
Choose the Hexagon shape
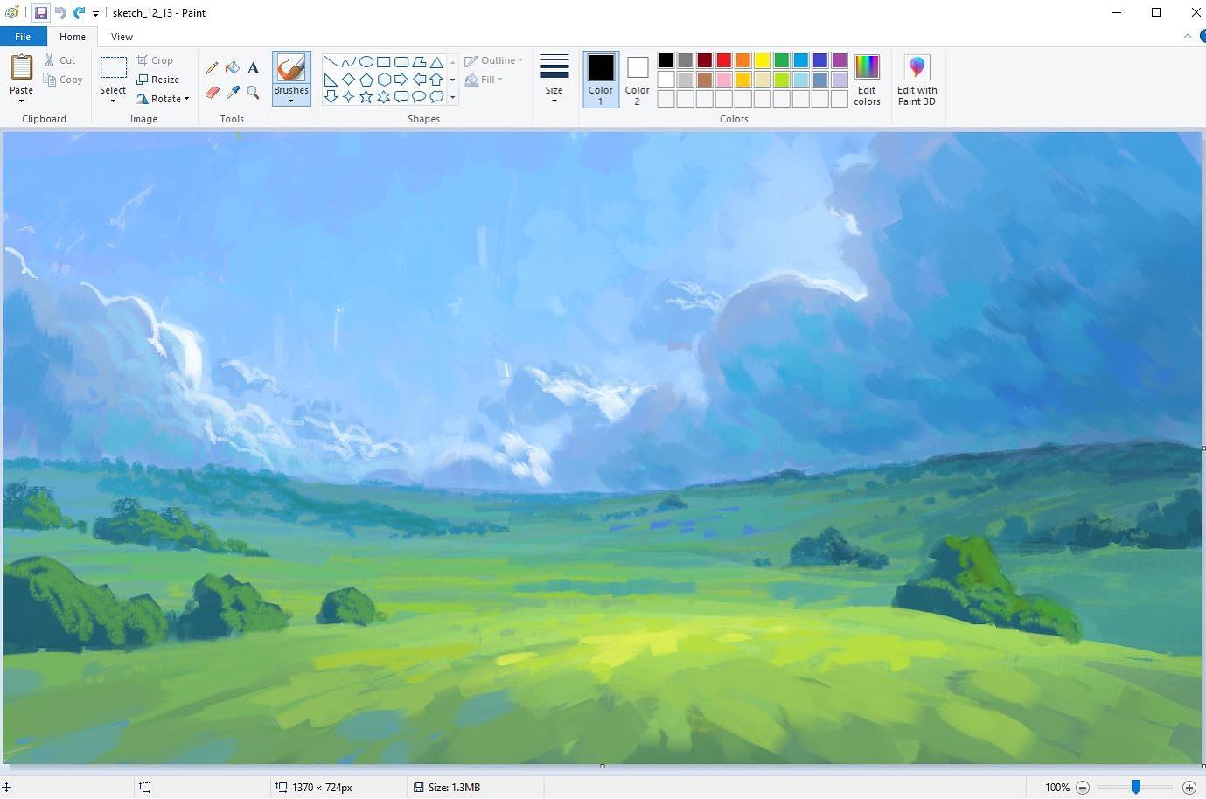(x=384, y=80)
